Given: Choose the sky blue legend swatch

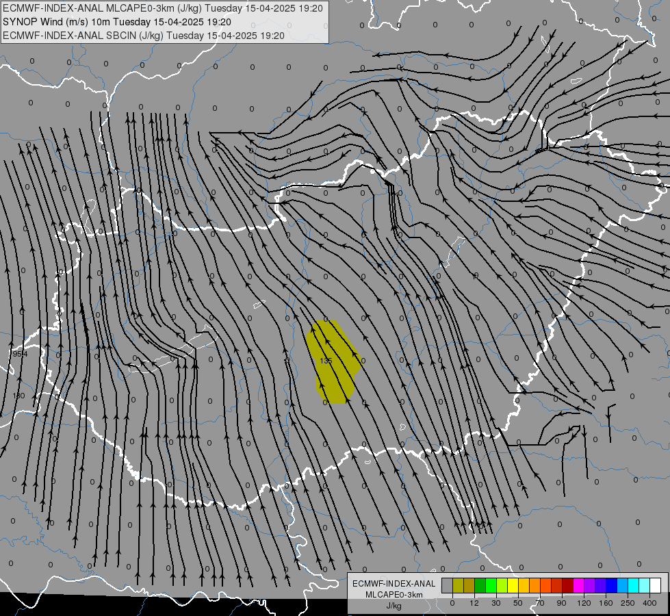Looking at the screenshot, I should 622,585.
